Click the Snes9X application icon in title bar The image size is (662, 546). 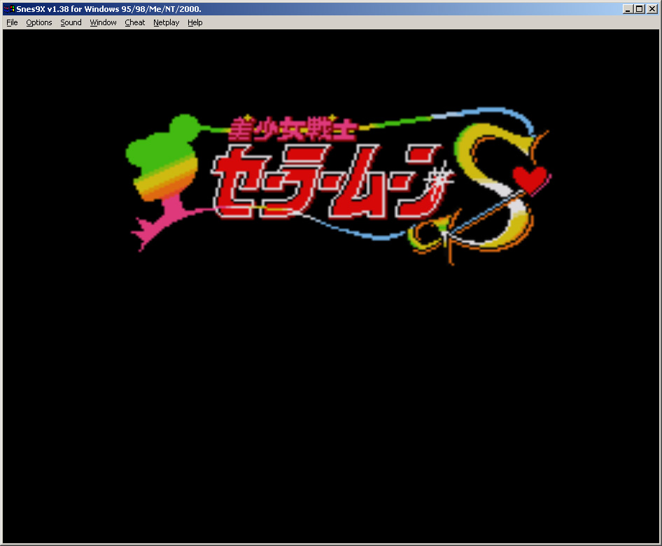click(x=9, y=9)
